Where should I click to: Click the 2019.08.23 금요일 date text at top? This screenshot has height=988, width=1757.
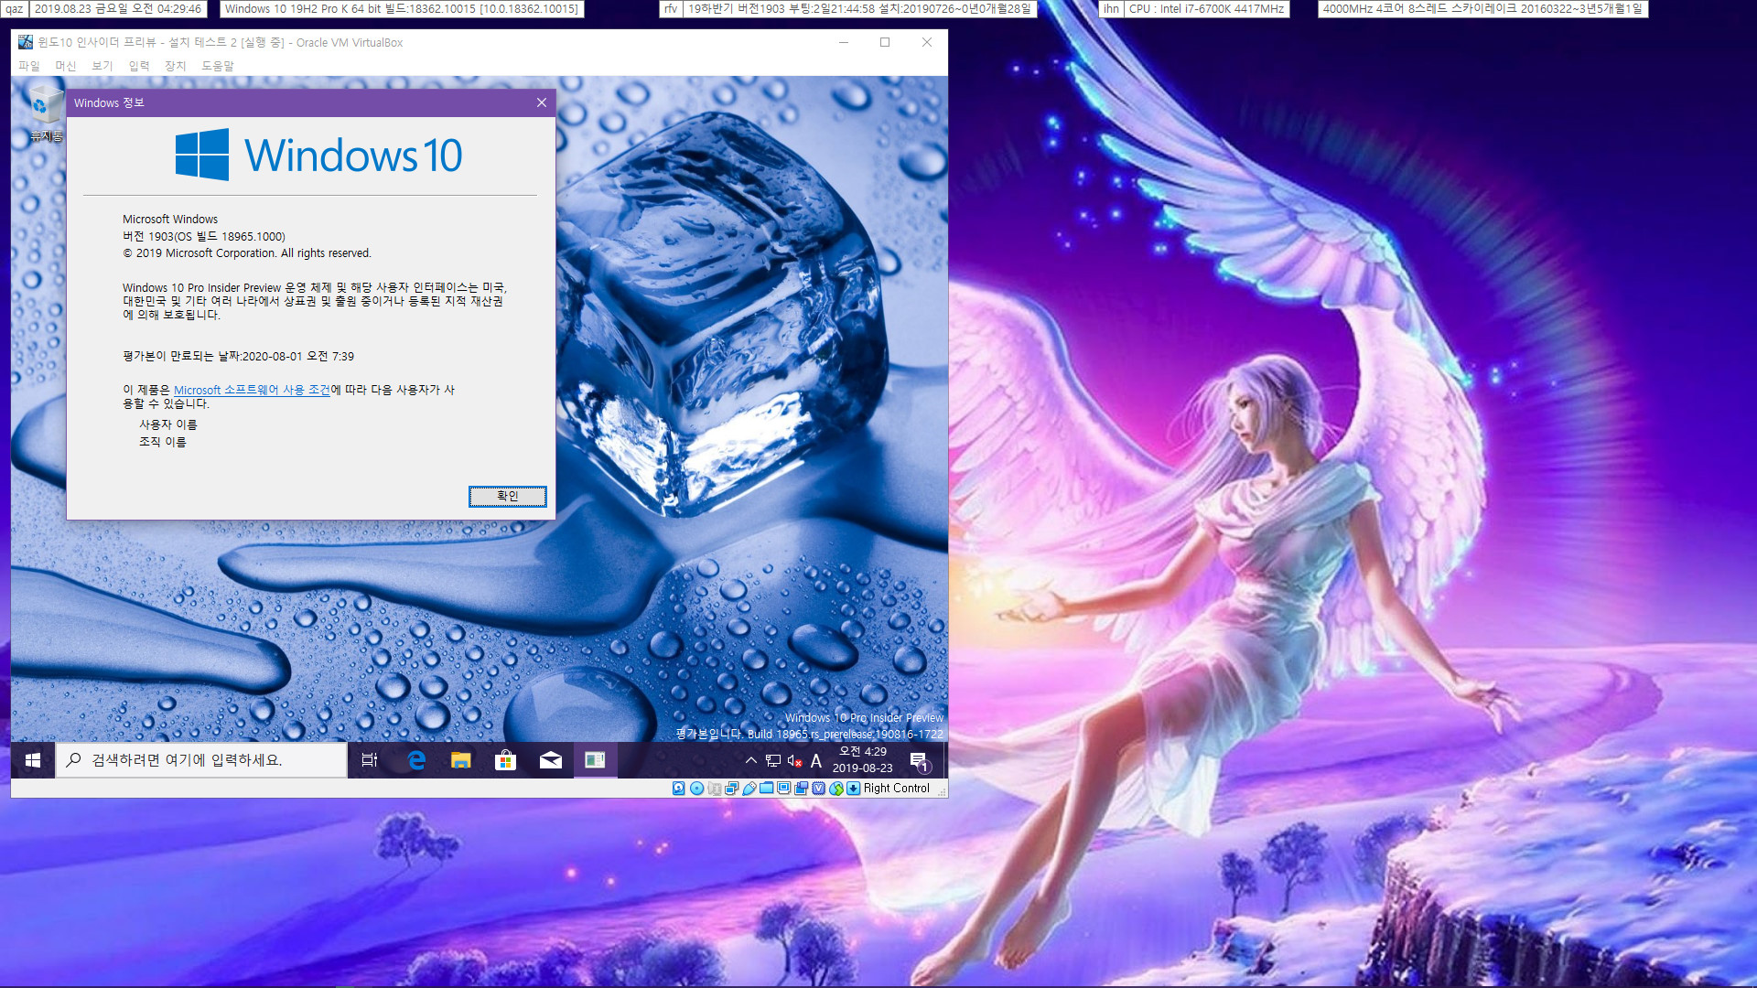(x=118, y=9)
